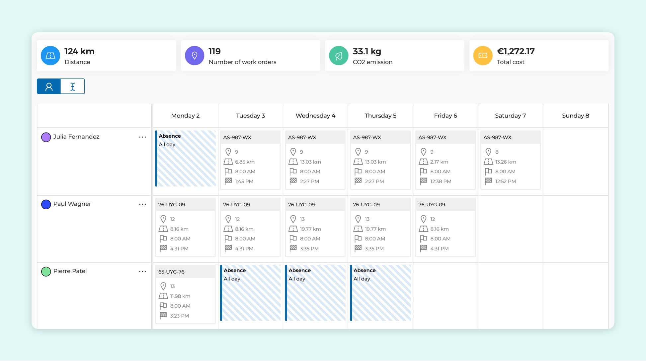Open Julia's Monday Absence block
This screenshot has width=646, height=361.
coord(186,159)
